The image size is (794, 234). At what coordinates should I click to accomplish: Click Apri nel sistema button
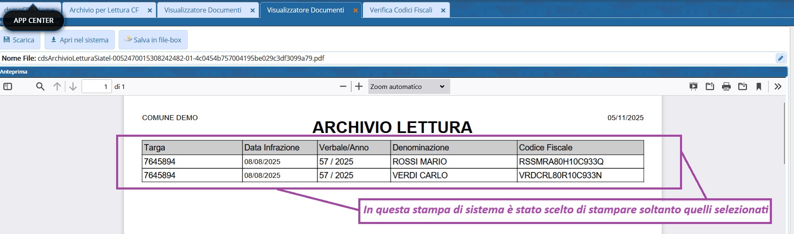[x=79, y=40]
